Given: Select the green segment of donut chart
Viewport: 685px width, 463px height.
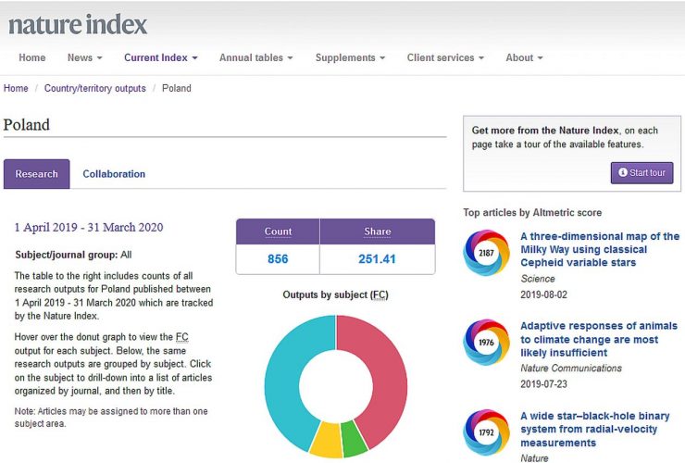Looking at the screenshot, I should tap(354, 438).
